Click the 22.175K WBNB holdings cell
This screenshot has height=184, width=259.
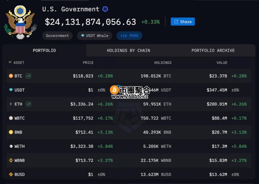[x=156, y=160]
